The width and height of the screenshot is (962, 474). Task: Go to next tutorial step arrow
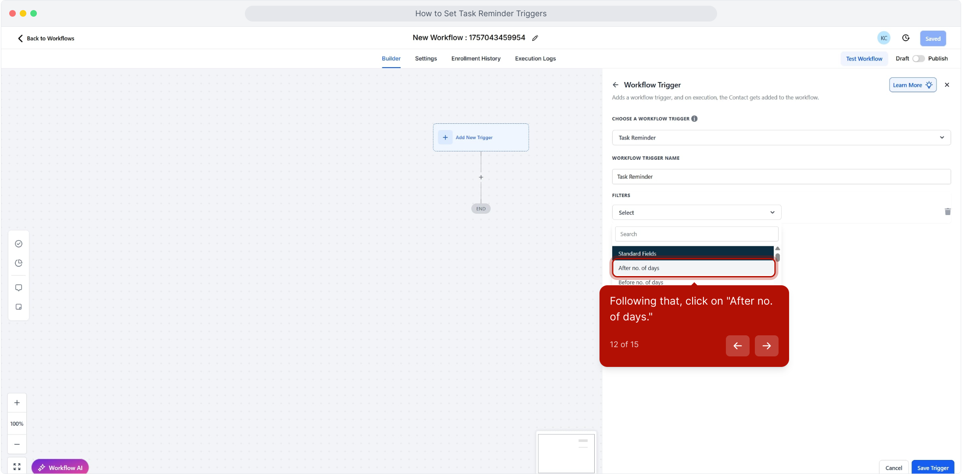[x=766, y=346]
